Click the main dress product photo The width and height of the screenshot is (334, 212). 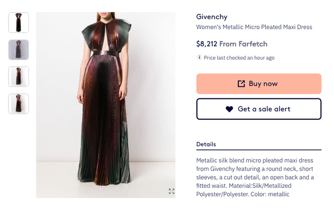pyautogui.click(x=106, y=105)
